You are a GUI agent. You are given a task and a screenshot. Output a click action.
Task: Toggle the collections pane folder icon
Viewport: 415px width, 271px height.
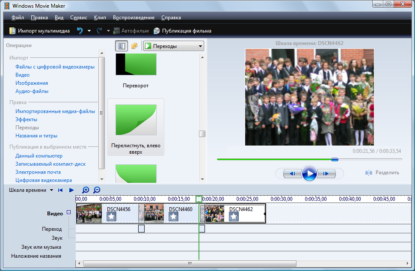click(134, 46)
